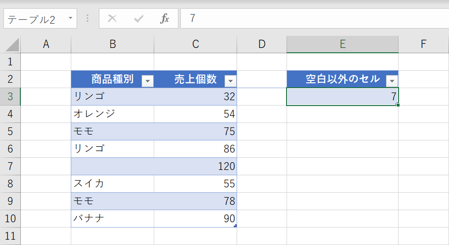Open the 空白以外のセル filter dropdown
This screenshot has height=245, width=449.
[392, 81]
